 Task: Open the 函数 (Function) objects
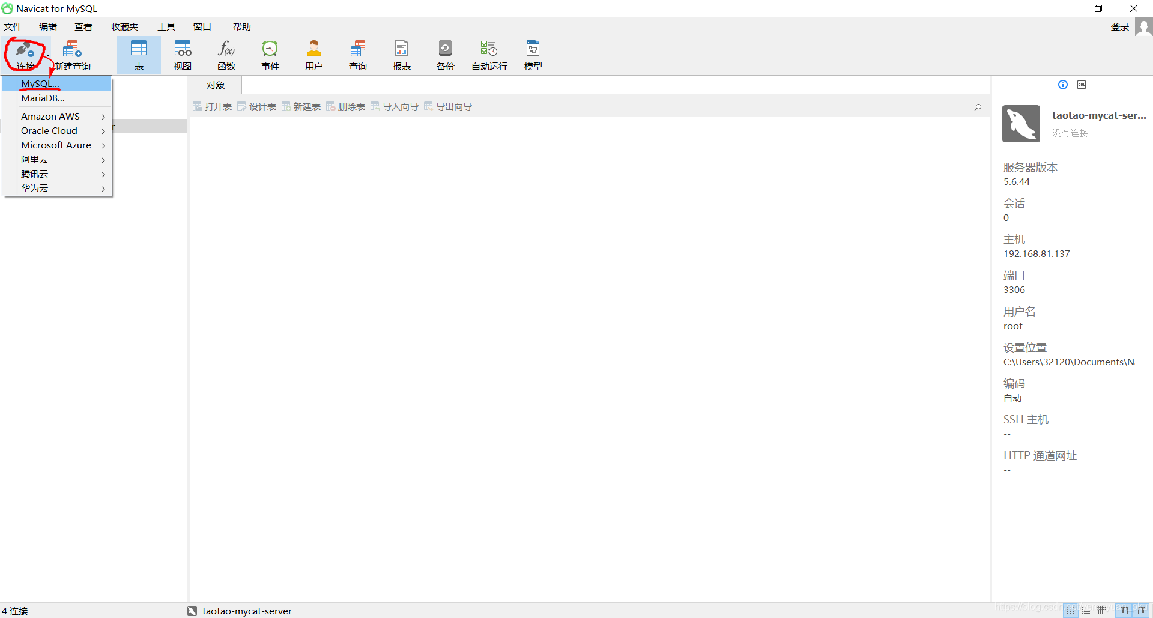(x=226, y=55)
